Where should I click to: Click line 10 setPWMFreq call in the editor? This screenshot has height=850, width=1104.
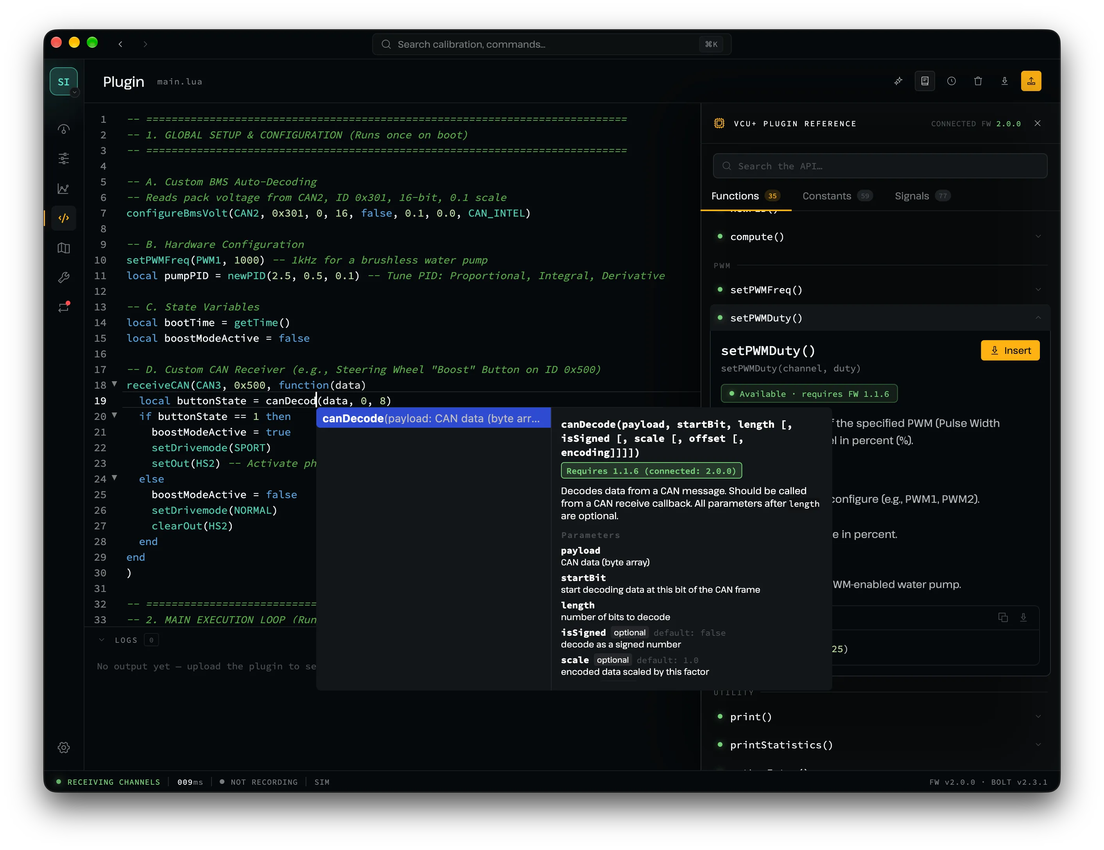[195, 260]
